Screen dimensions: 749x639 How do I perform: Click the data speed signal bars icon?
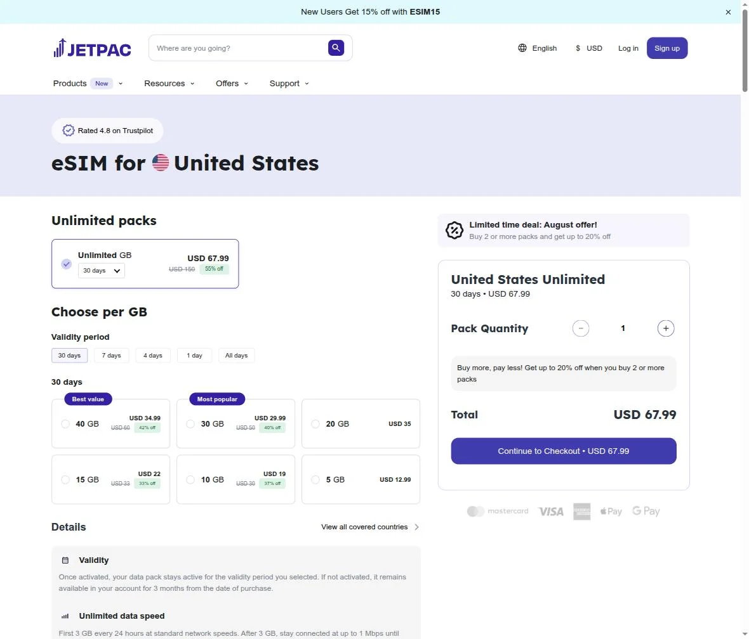[x=65, y=616]
